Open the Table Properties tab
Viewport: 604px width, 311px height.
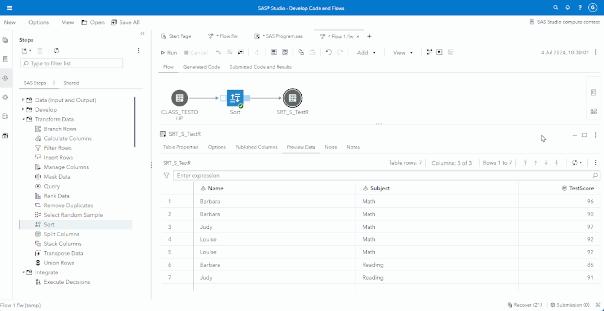pyautogui.click(x=181, y=147)
